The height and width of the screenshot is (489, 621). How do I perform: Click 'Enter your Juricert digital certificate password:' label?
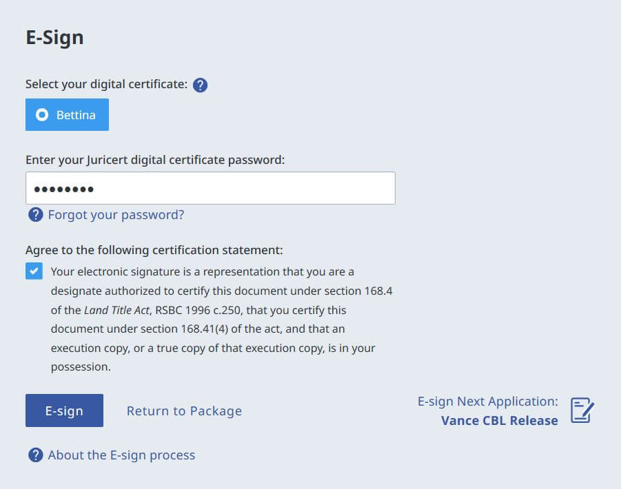(155, 160)
